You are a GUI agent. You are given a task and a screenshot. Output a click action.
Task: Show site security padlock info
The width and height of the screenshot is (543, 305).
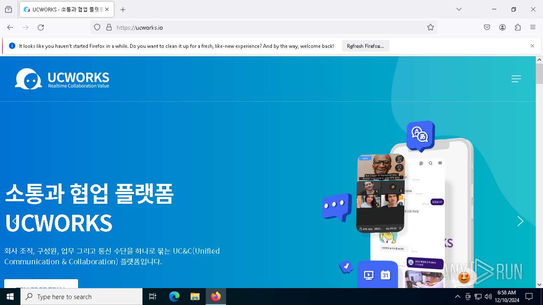(x=109, y=28)
